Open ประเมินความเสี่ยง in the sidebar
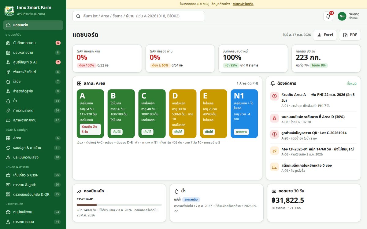The height and width of the screenshot is (229, 367). 33,157
